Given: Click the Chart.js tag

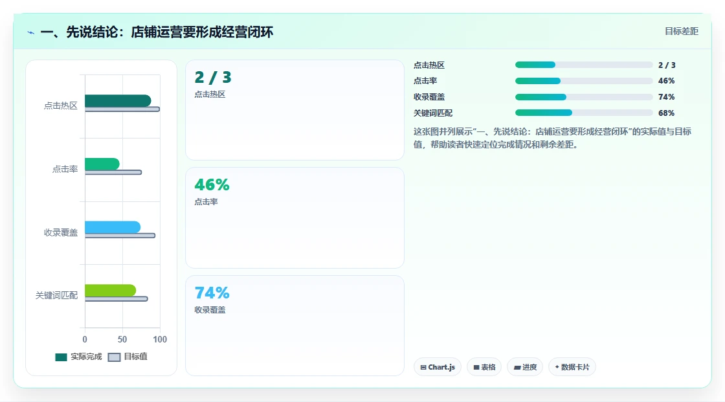Looking at the screenshot, I should 438,367.
